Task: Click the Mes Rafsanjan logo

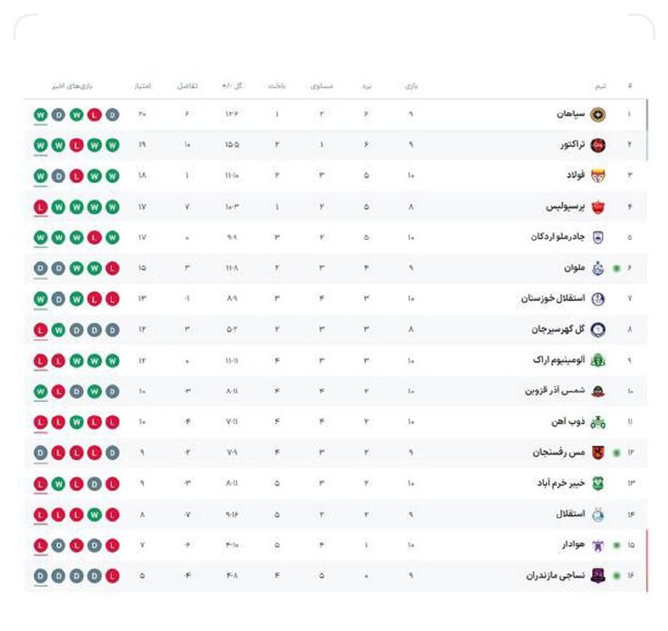Action: pyautogui.click(x=598, y=453)
